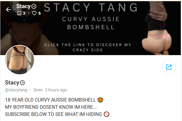Click the heart likes icon in header
The image size is (182, 121).
click(x=34, y=13)
